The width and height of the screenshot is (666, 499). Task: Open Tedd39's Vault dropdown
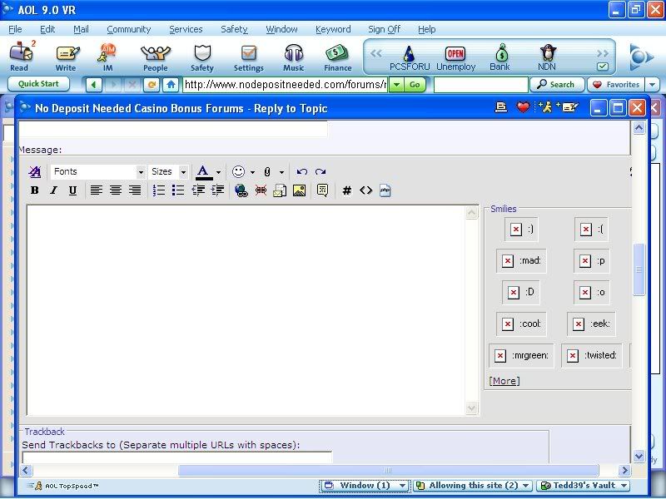[584, 486]
